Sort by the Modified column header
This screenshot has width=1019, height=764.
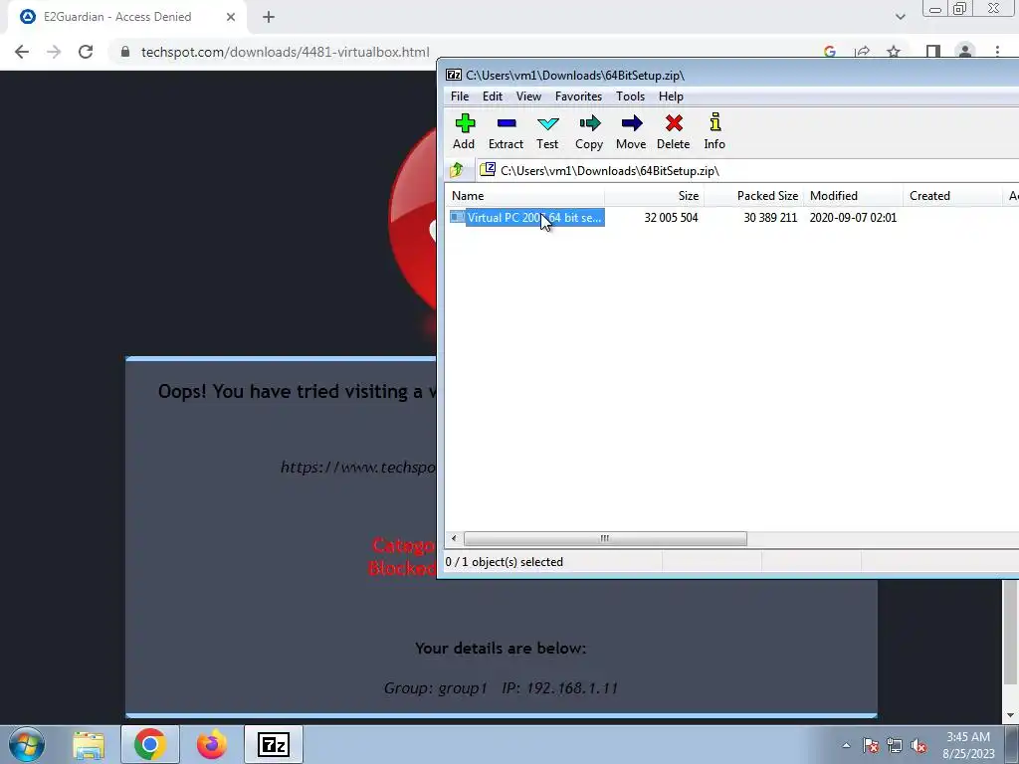[x=853, y=196]
